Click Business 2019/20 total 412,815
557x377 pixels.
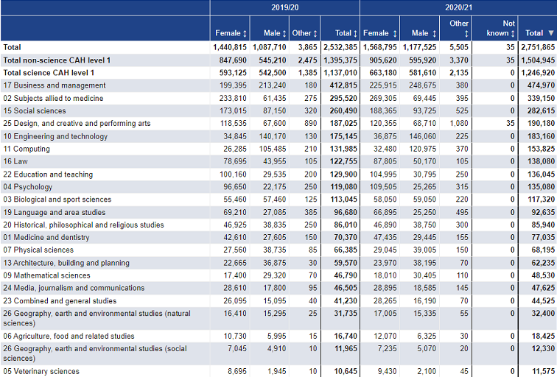[343, 85]
